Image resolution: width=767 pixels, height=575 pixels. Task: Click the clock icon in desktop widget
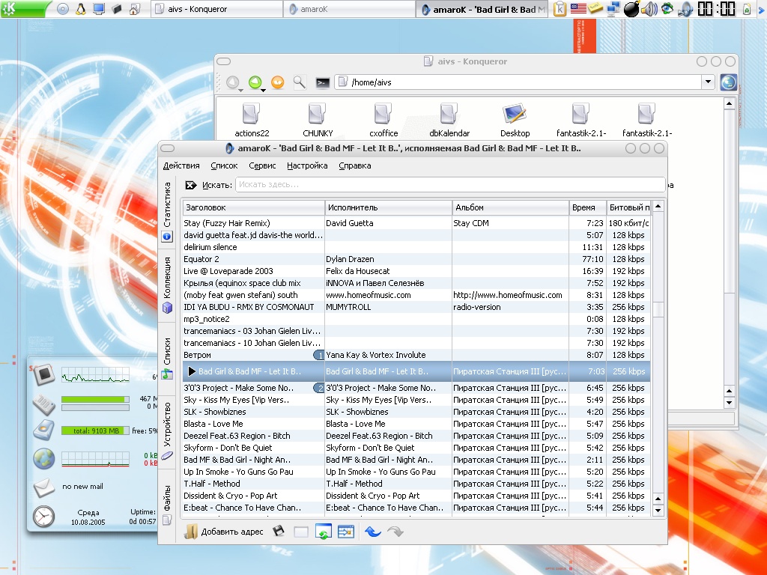pyautogui.click(x=44, y=517)
